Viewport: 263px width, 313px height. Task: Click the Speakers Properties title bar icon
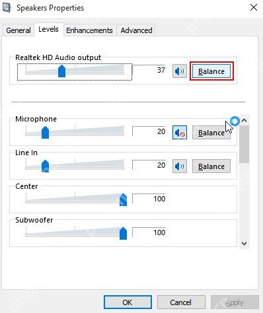click(6, 8)
